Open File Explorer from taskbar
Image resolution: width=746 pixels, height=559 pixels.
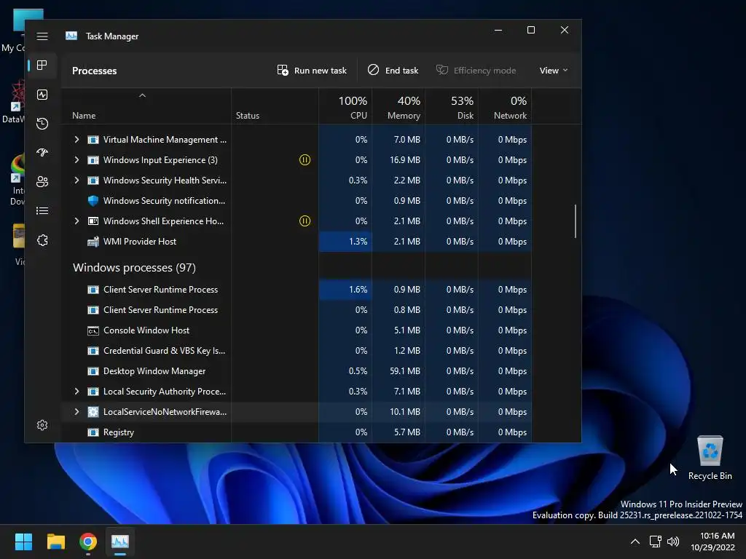coord(55,542)
